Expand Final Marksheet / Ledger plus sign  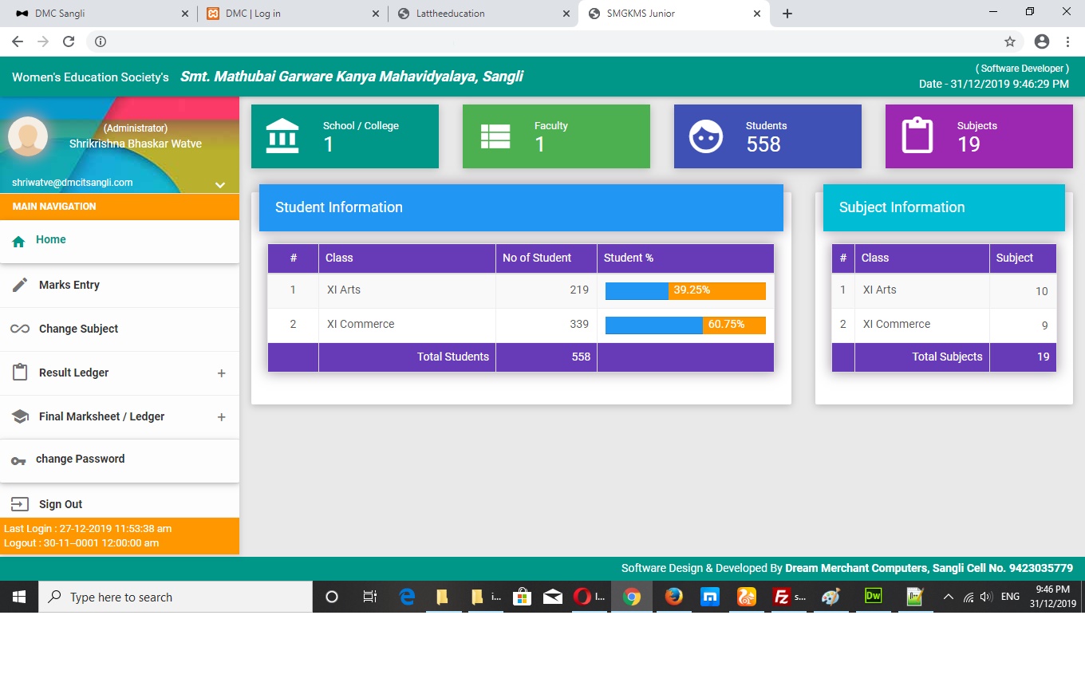222,417
